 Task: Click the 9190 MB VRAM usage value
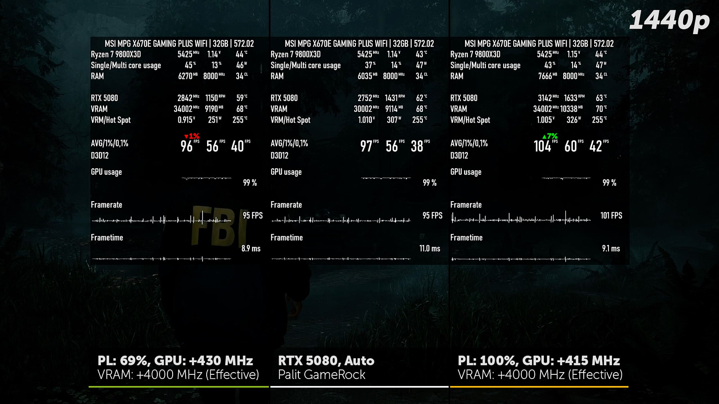tap(214, 109)
